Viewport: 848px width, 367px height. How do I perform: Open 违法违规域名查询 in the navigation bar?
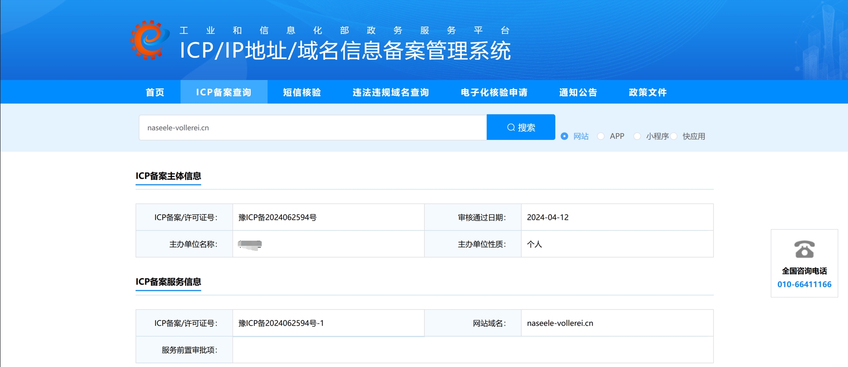coord(390,92)
